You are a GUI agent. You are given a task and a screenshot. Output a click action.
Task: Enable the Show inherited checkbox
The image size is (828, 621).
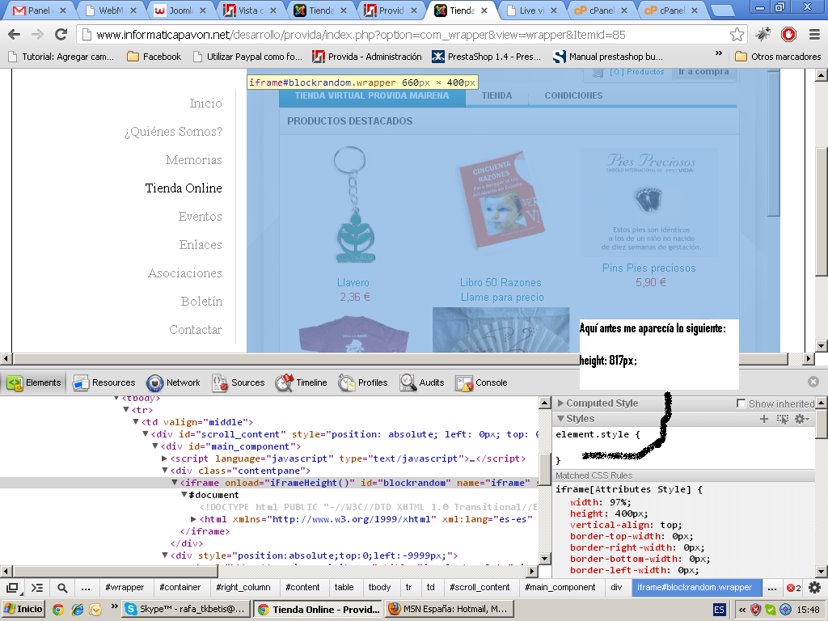pos(741,403)
